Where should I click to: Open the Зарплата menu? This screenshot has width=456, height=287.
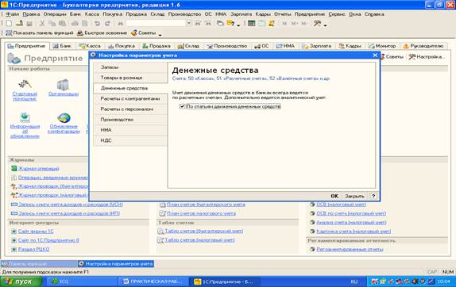[241, 14]
